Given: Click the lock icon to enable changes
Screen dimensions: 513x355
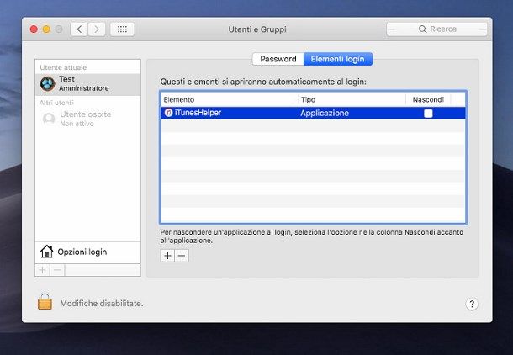Looking at the screenshot, I should [x=45, y=301].
